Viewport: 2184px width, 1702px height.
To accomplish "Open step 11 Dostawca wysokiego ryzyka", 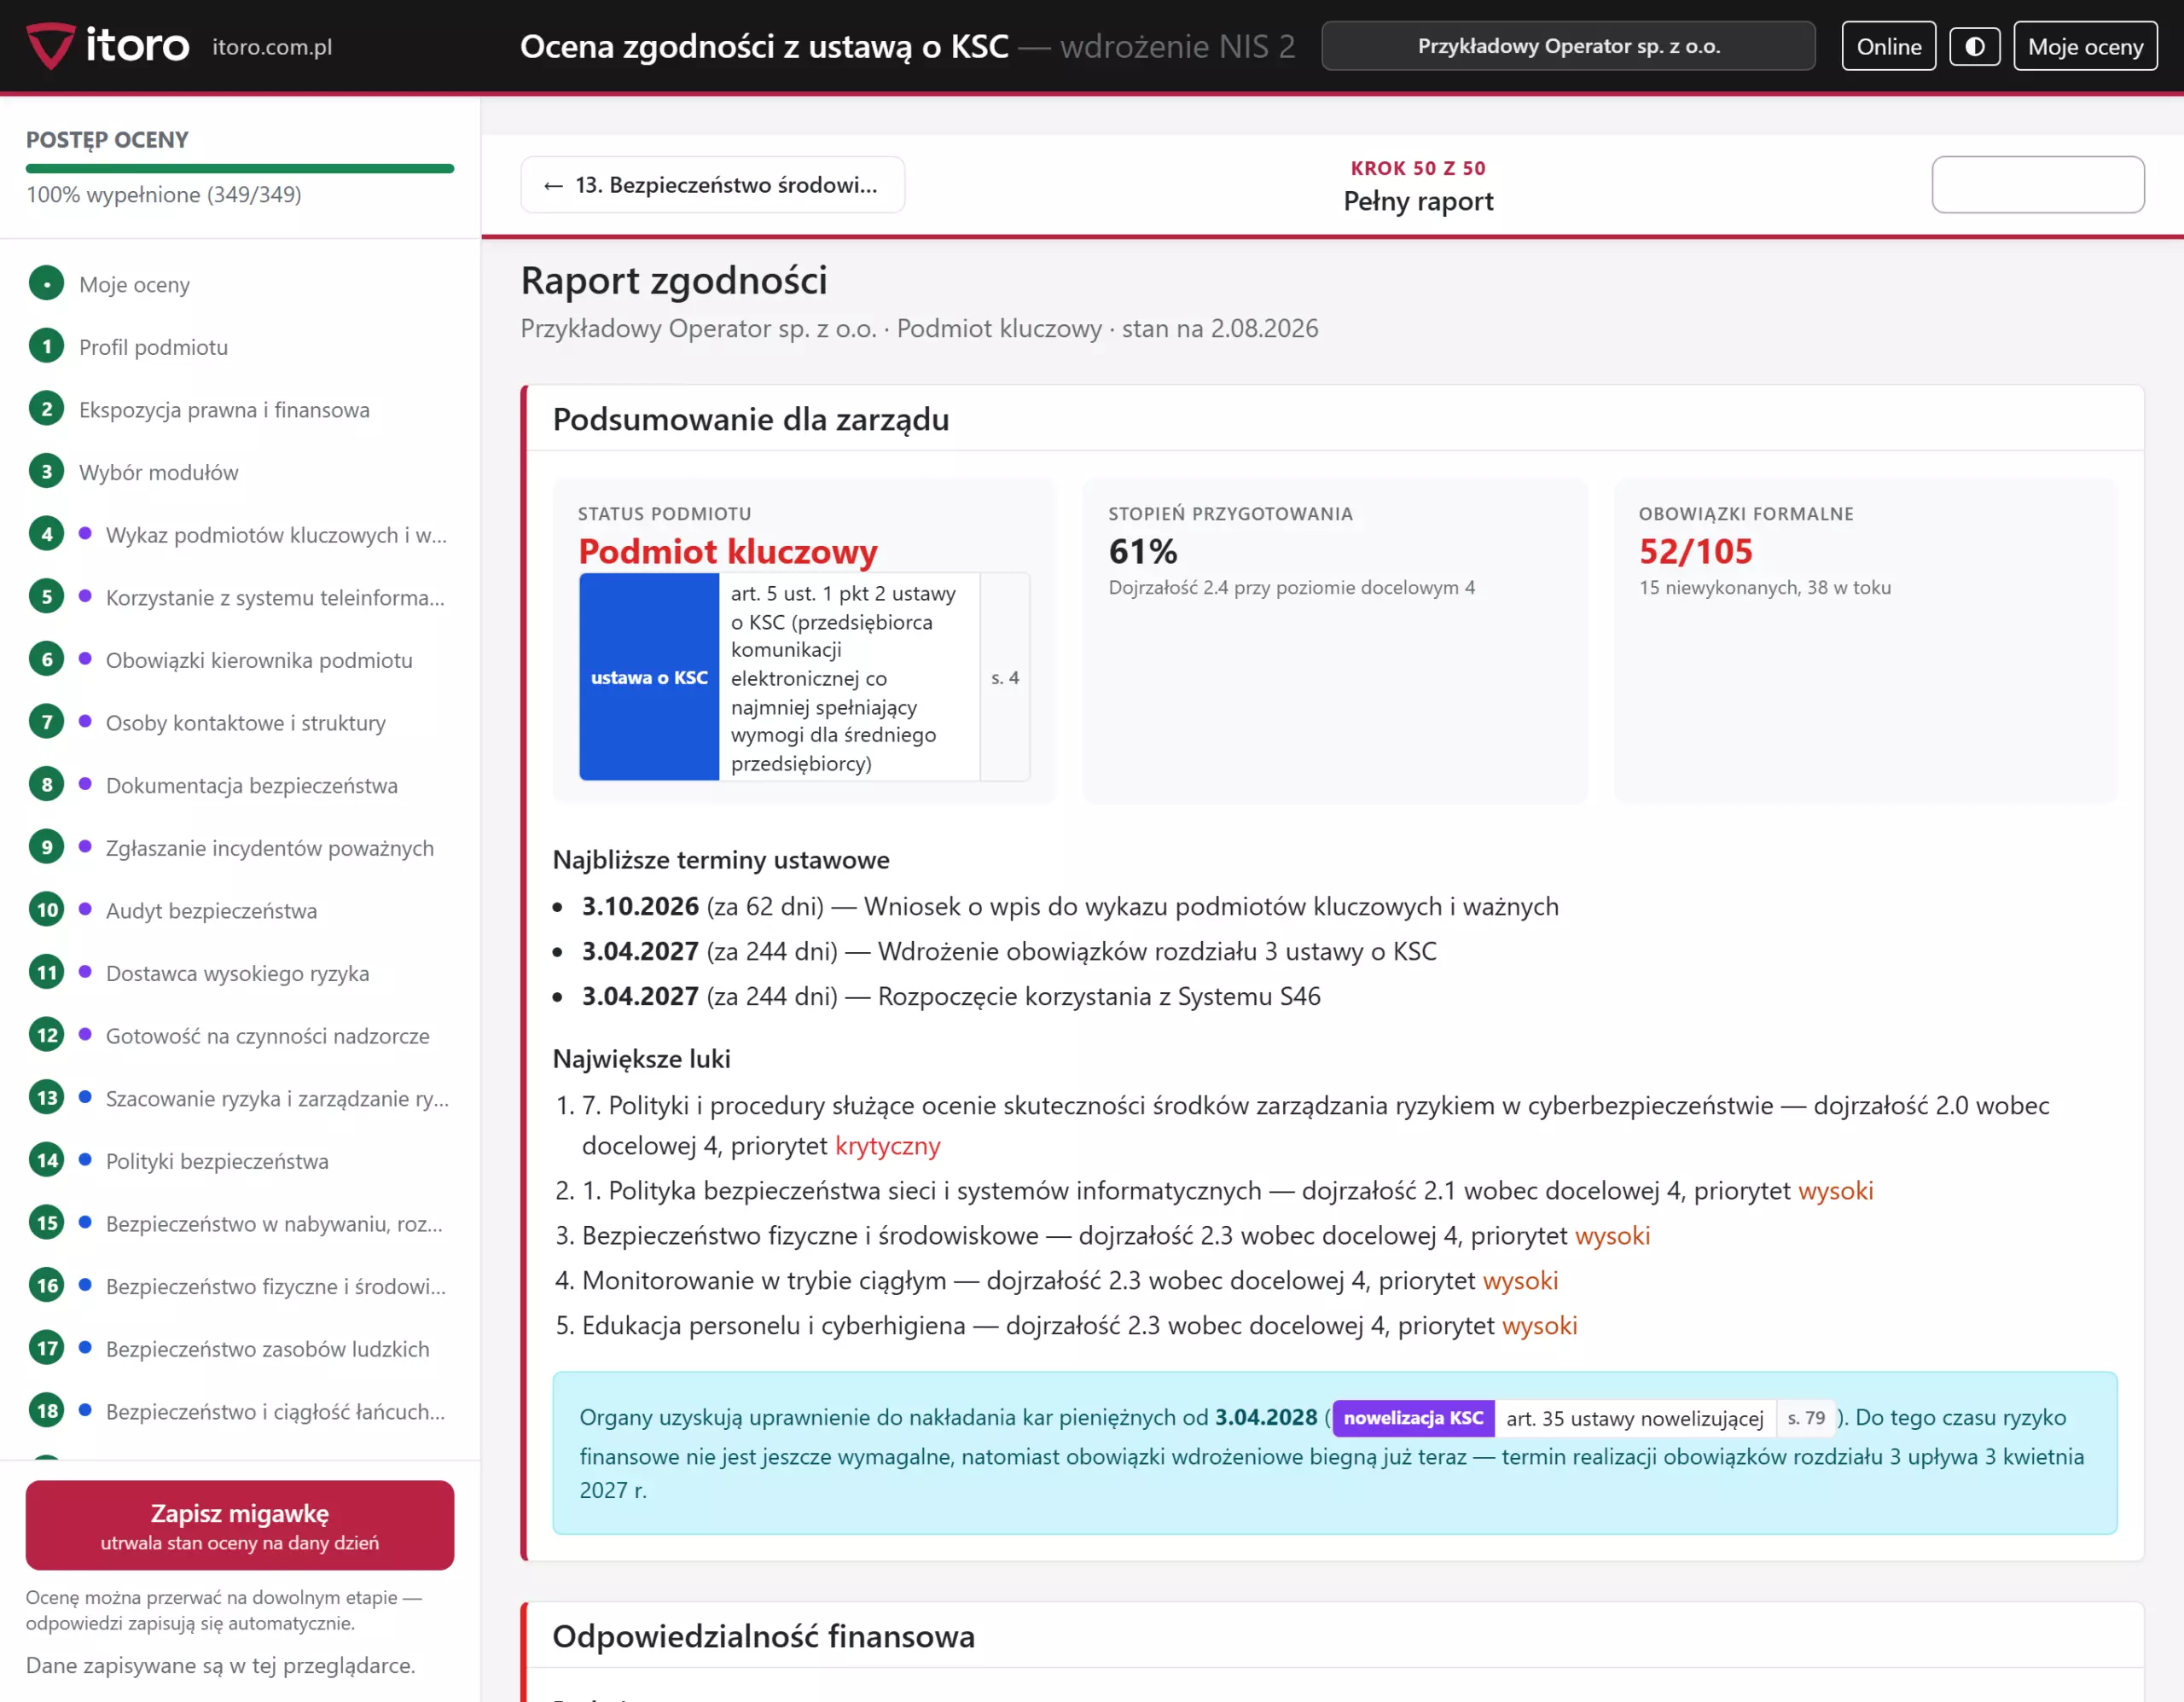I will click(240, 973).
